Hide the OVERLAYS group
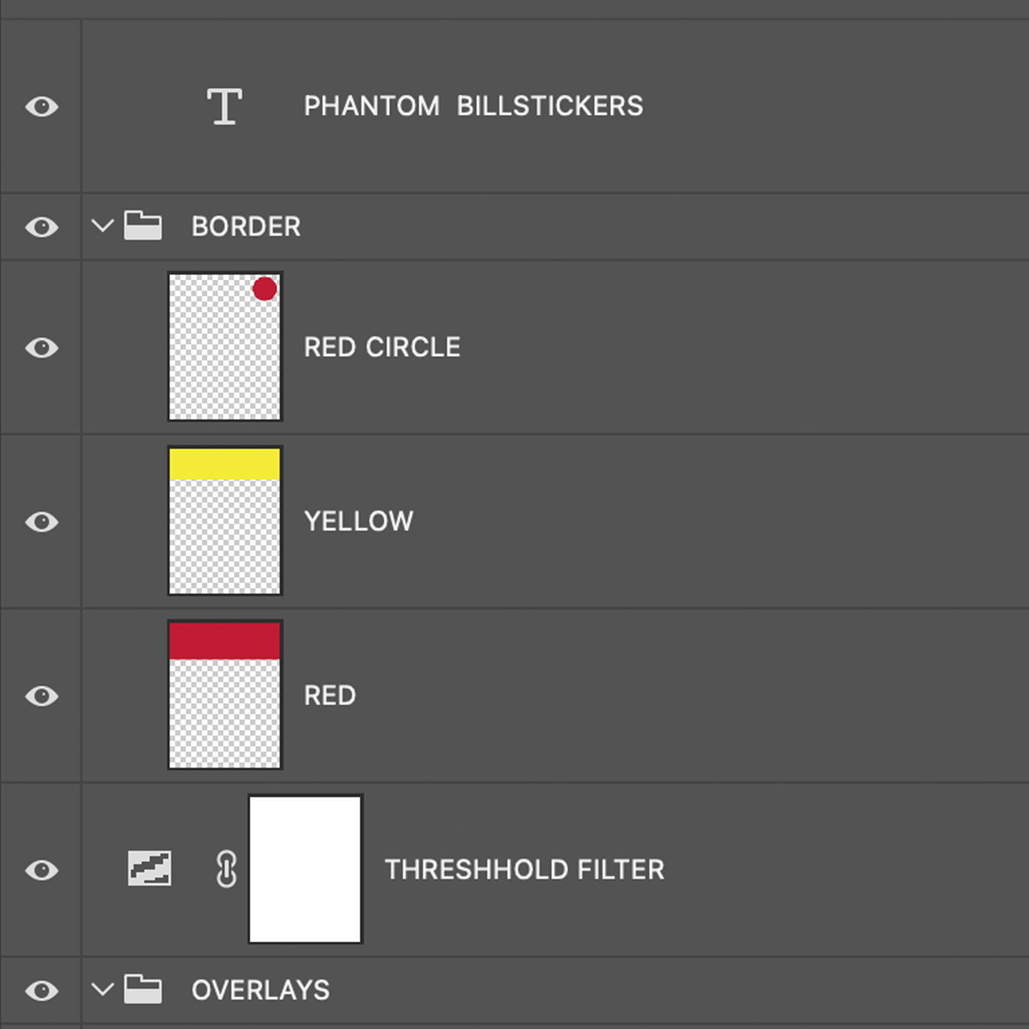Image resolution: width=1029 pixels, height=1029 pixels. (42, 991)
